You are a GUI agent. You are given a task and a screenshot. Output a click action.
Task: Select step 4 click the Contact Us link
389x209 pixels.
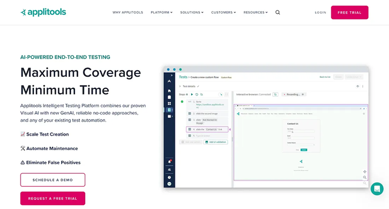[207, 130]
